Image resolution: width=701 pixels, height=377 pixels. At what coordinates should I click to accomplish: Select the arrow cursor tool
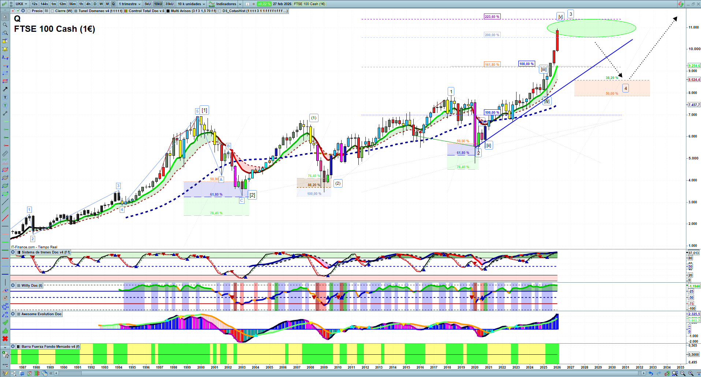point(5,17)
